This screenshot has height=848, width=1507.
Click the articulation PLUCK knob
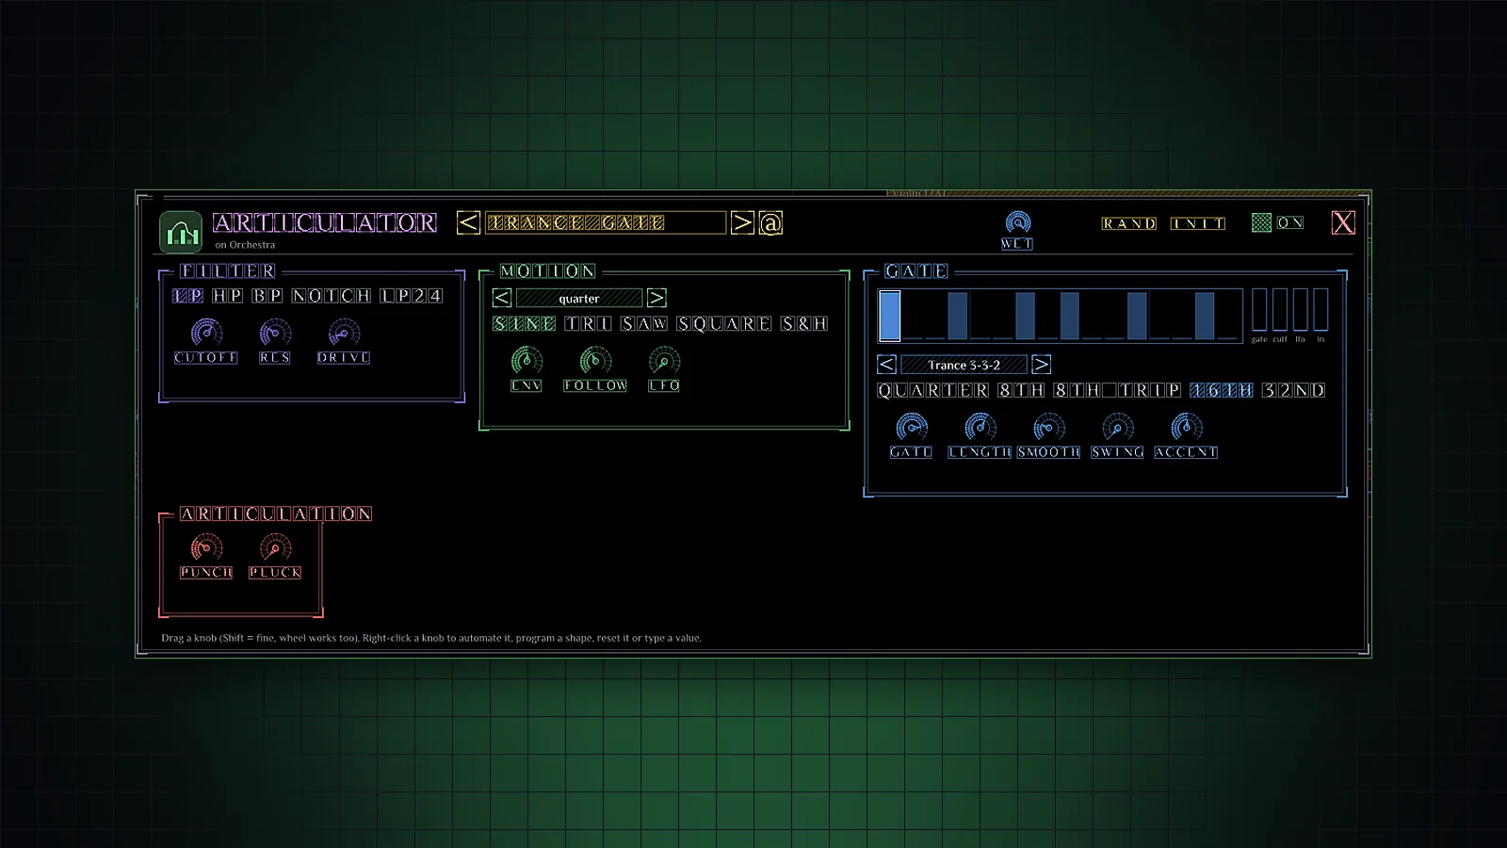pos(275,547)
